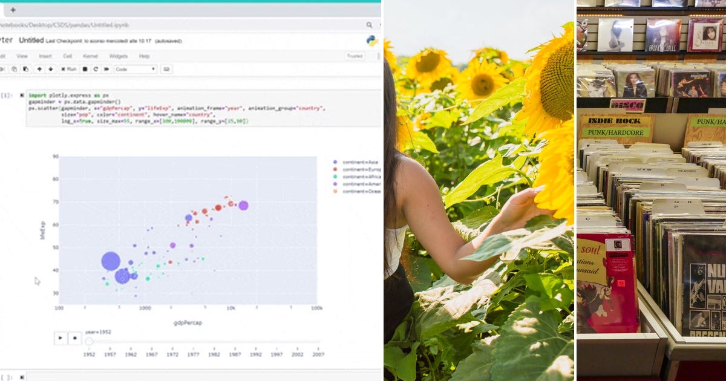Open the command palette keyboard icon

(165, 69)
